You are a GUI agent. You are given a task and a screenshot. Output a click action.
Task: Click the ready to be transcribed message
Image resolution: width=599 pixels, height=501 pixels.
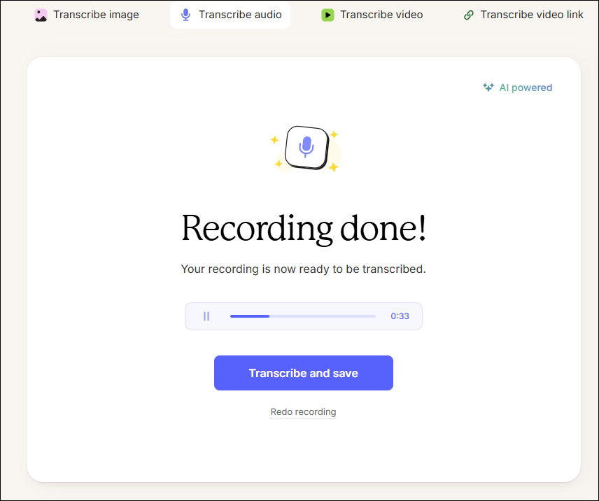303,269
